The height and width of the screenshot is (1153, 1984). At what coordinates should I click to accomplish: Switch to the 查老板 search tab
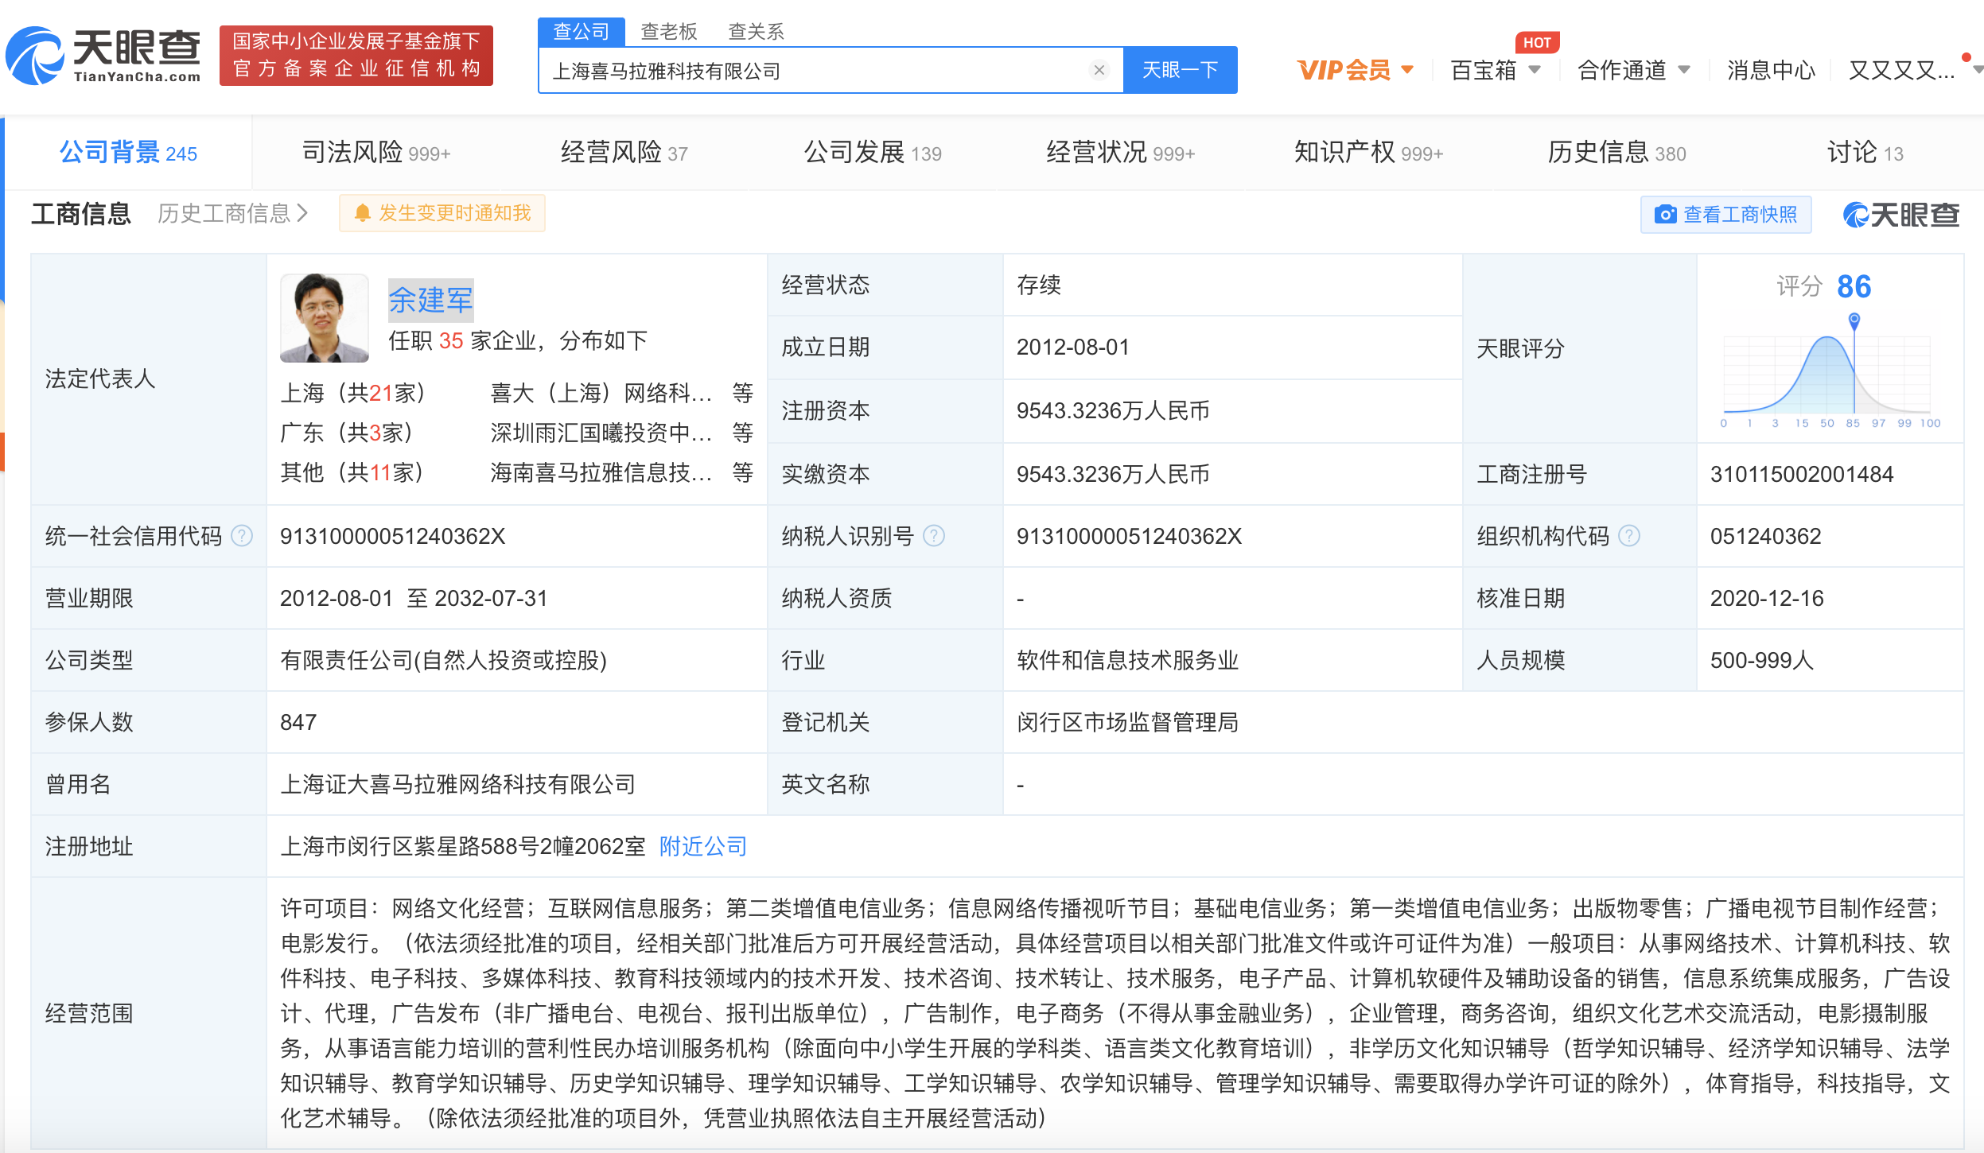click(x=669, y=31)
